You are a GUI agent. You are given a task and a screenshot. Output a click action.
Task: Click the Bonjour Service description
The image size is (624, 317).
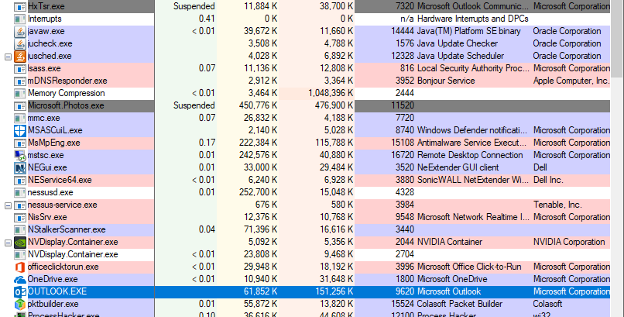pos(446,81)
